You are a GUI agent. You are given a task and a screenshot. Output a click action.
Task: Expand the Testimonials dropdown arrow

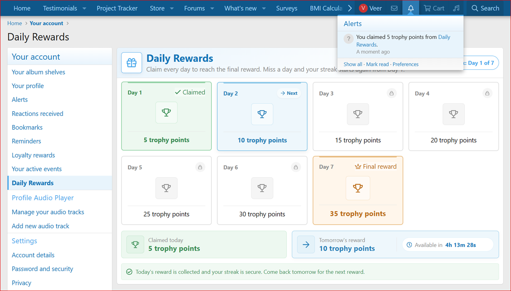point(84,8)
